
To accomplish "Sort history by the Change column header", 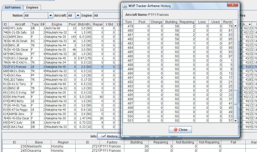I will tap(156, 22).
